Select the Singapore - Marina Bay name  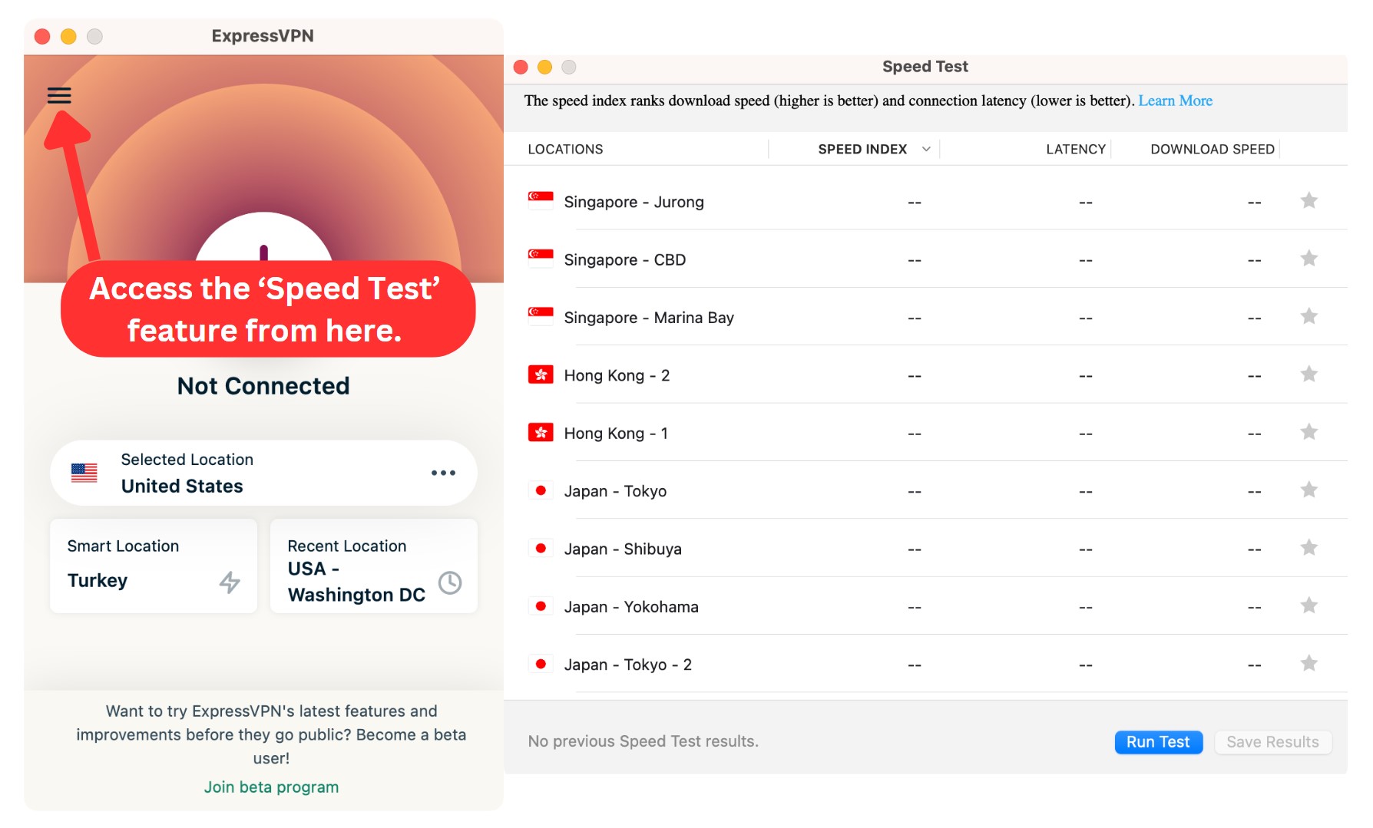649,318
